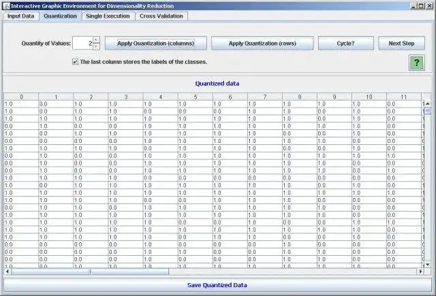Proceed with the Next Step button
This screenshot has width=436, height=296.
(x=401, y=44)
